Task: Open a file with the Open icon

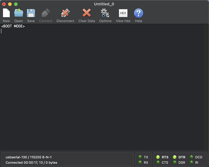Action: (18, 13)
